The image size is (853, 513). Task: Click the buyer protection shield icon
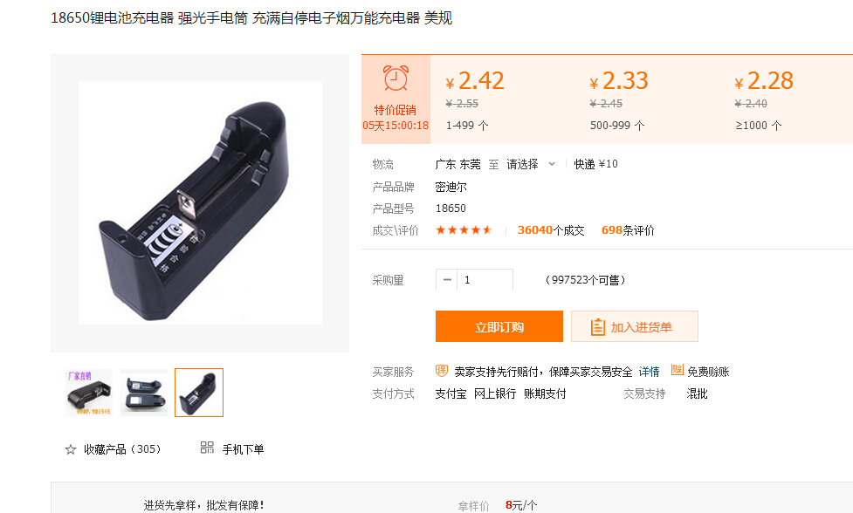point(442,371)
